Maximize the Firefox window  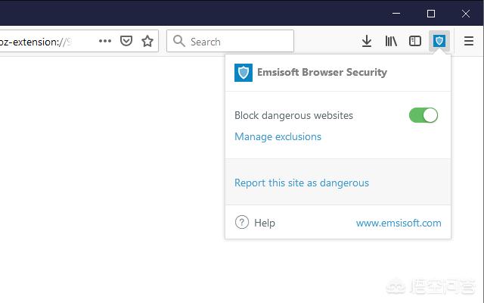431,14
